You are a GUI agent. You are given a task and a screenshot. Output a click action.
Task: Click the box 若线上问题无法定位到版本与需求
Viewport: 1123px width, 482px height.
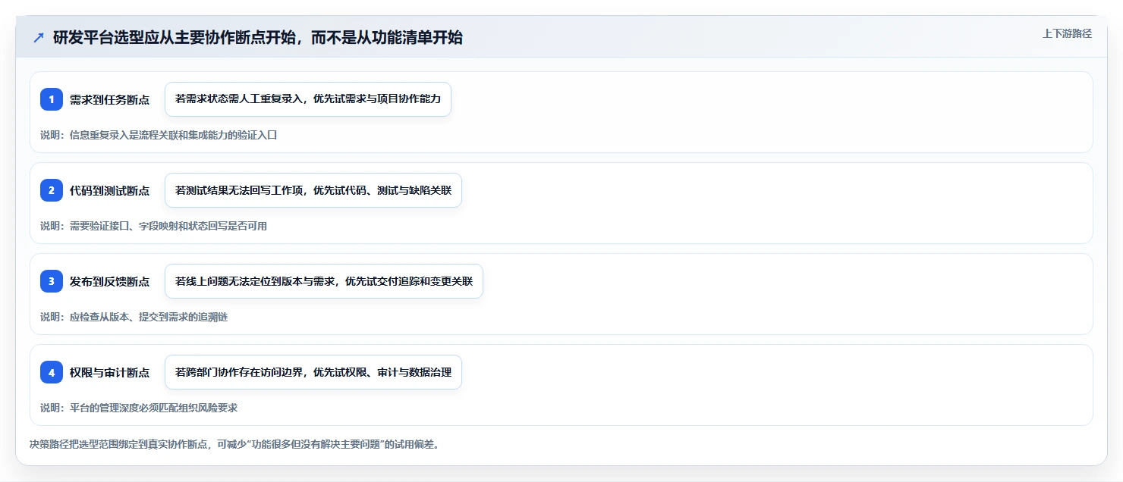[x=324, y=281]
